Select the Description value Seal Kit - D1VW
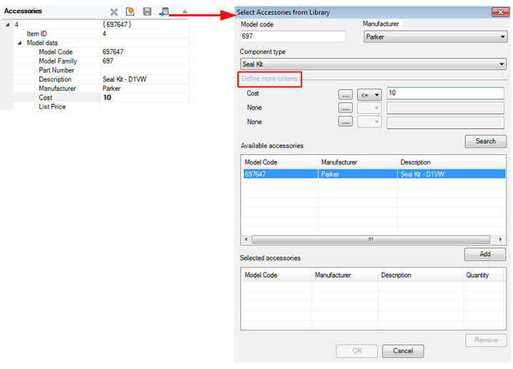 [124, 80]
